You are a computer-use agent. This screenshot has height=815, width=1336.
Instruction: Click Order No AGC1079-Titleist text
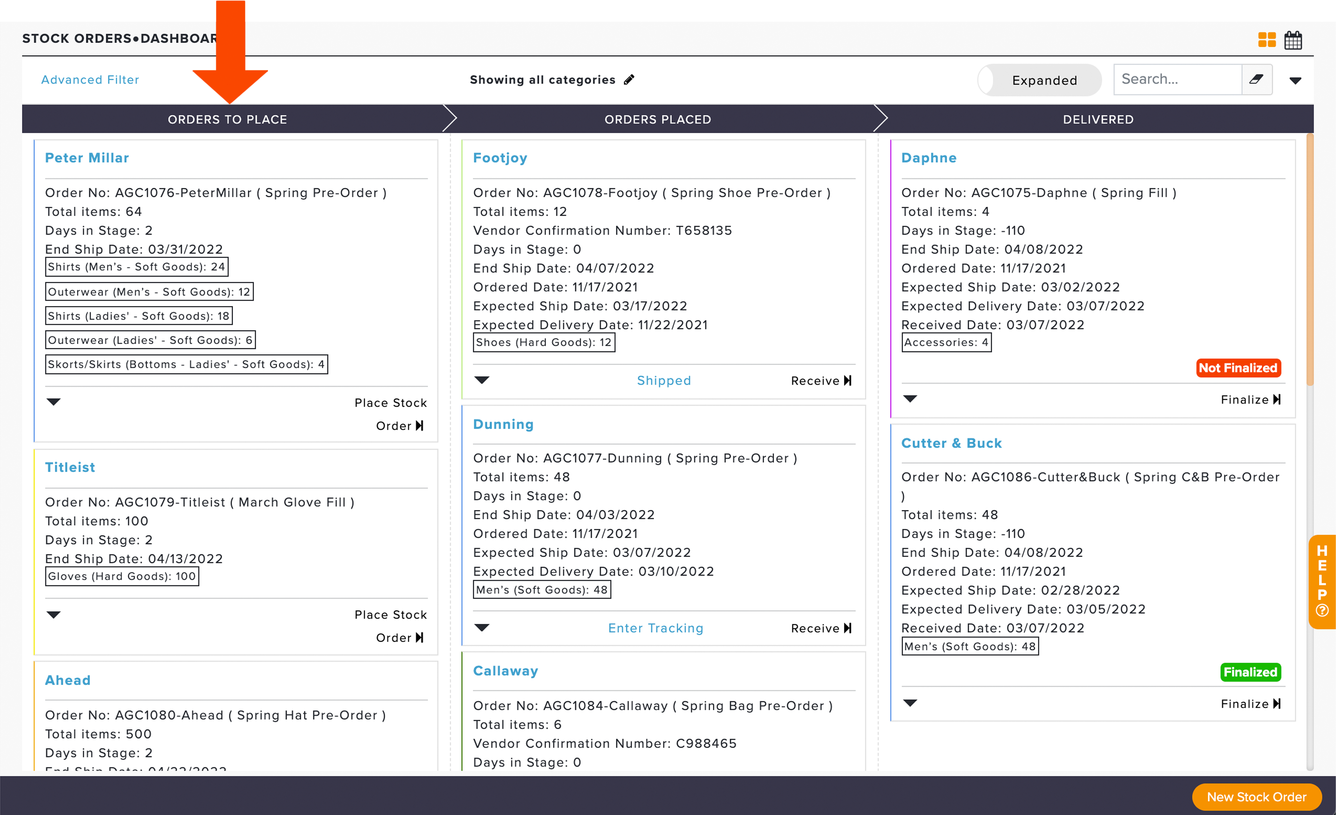click(200, 503)
